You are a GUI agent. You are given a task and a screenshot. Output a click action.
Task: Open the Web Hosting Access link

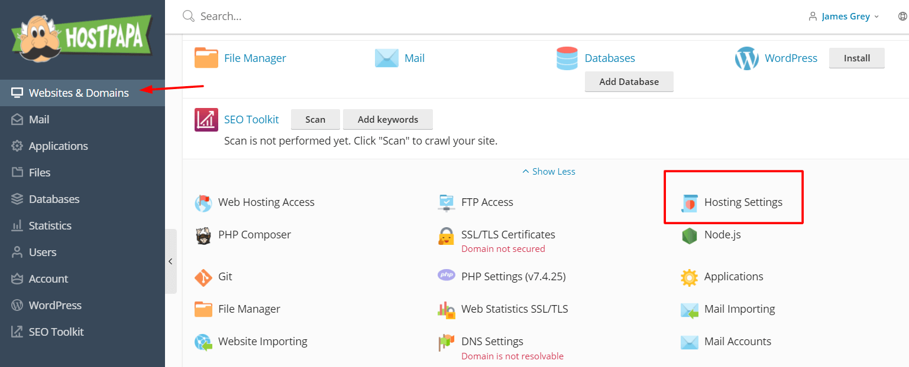point(266,202)
